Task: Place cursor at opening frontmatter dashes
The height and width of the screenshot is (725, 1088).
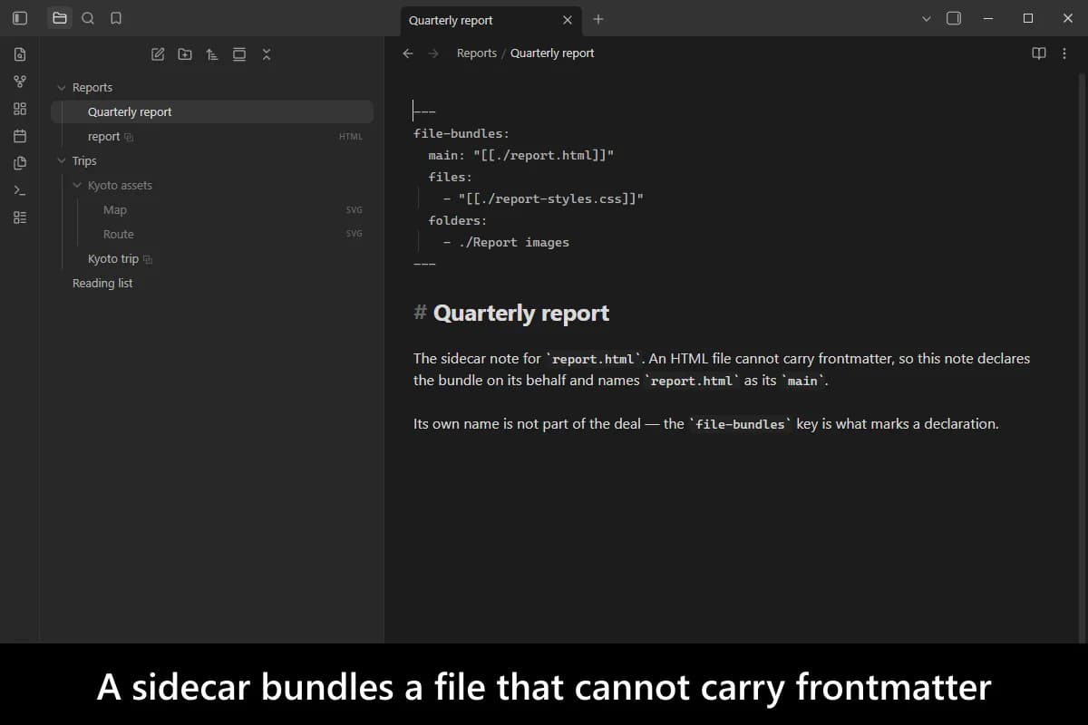Action: click(x=424, y=112)
